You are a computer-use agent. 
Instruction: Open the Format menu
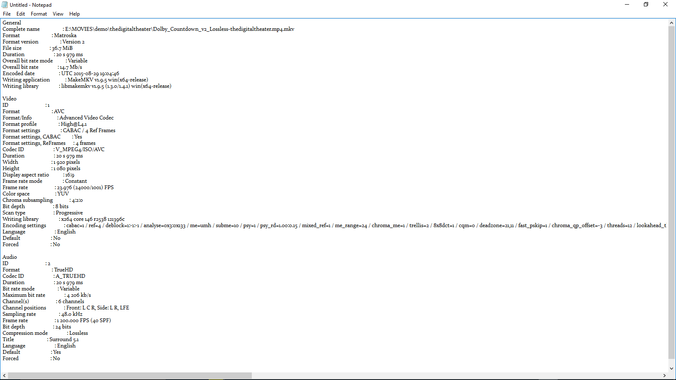39,14
